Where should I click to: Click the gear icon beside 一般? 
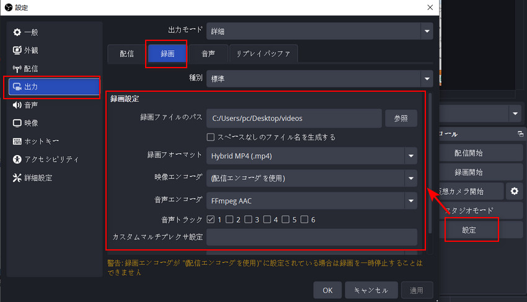click(17, 32)
